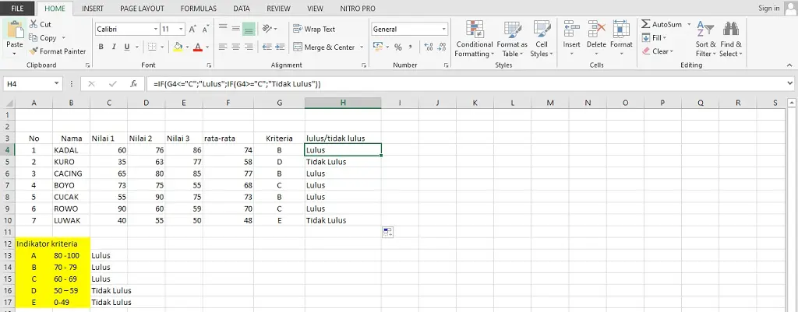
Task: Increase the cell indent
Action: point(281,47)
